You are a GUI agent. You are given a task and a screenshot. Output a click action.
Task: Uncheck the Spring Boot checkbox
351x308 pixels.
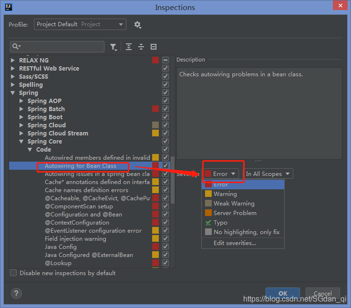165,117
